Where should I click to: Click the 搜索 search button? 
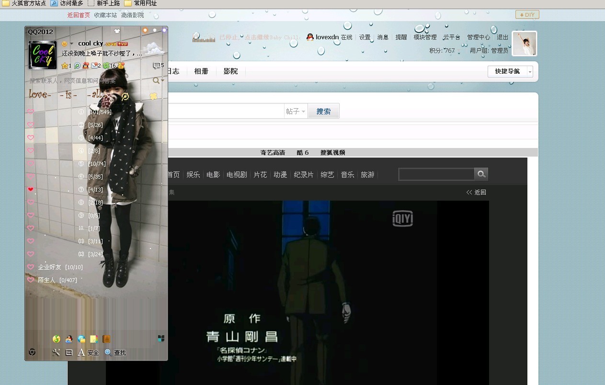323,111
